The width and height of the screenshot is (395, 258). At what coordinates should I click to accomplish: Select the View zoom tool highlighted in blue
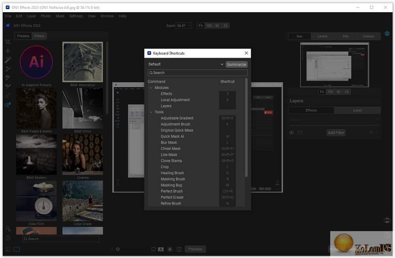(x=8, y=104)
